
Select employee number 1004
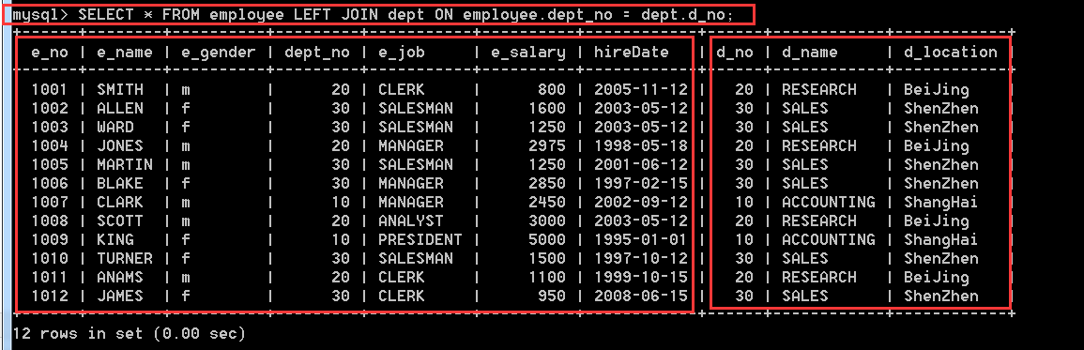tap(50, 145)
